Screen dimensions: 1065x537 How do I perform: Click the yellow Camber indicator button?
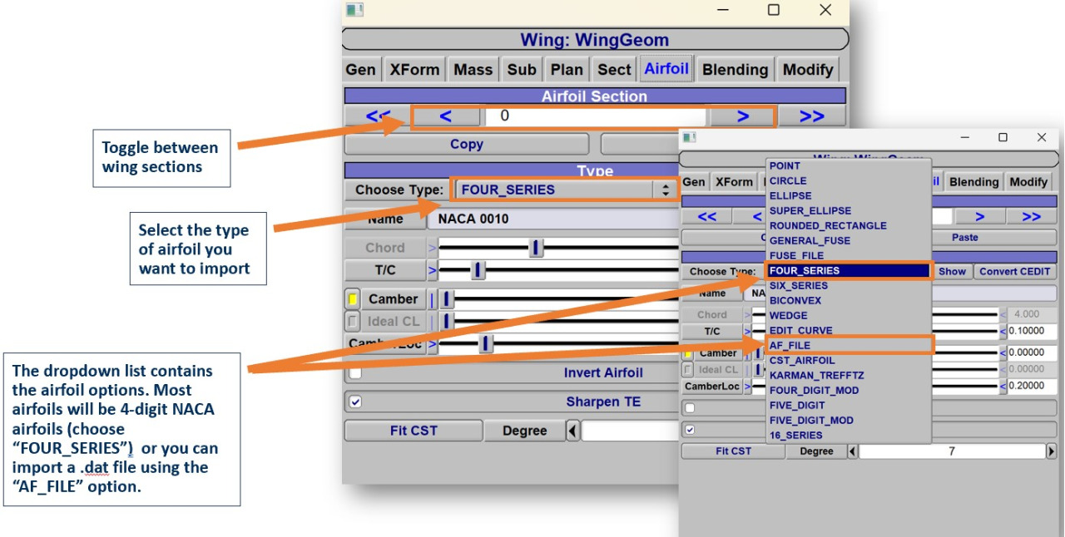pos(352,299)
